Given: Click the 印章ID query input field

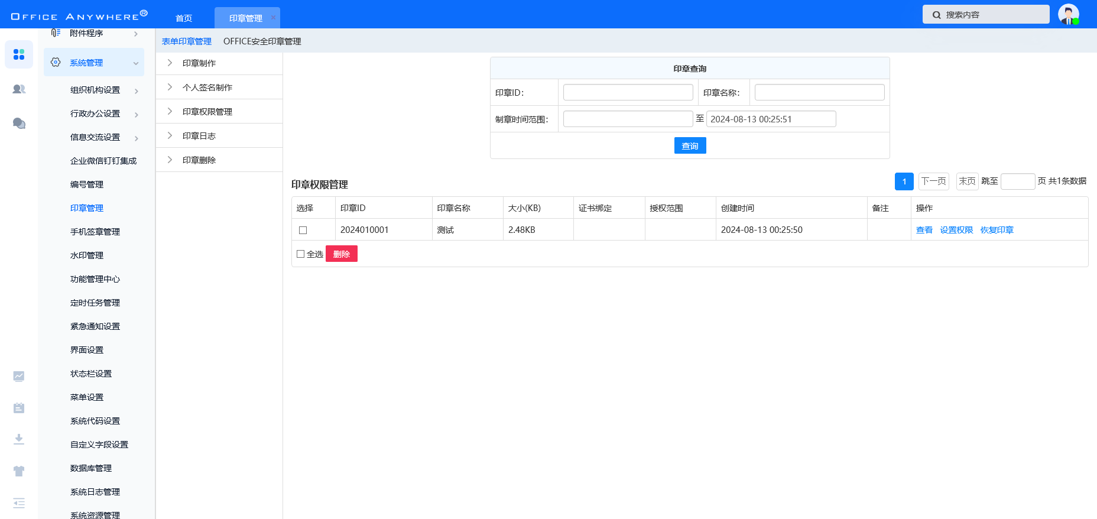Looking at the screenshot, I should point(628,92).
